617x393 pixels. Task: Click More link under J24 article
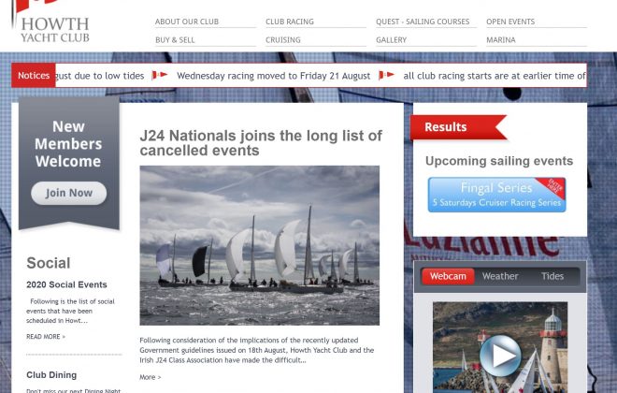[x=151, y=377]
